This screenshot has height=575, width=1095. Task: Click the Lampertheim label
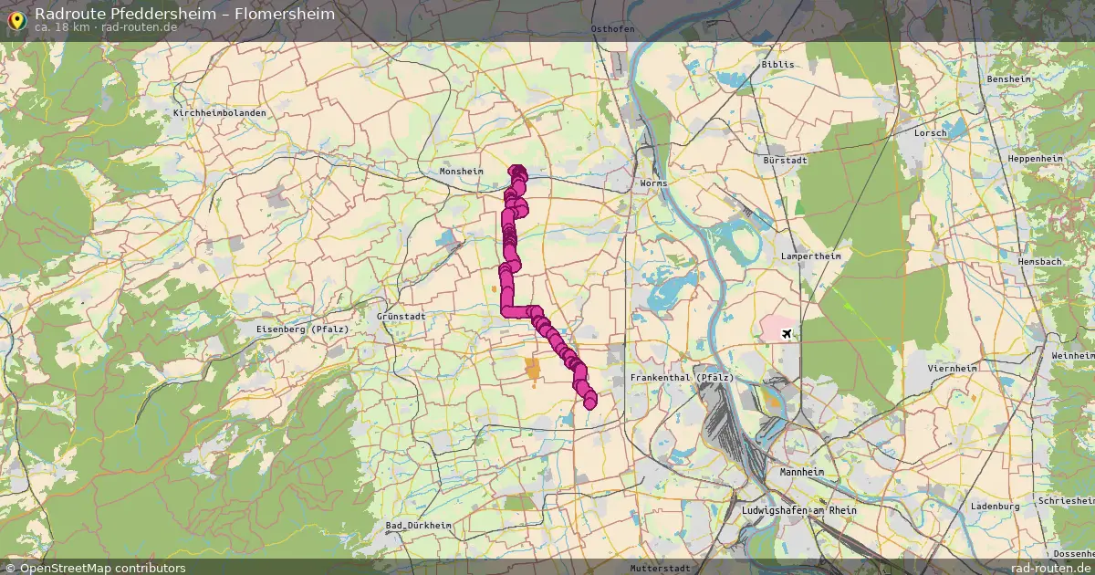pyautogui.click(x=810, y=256)
